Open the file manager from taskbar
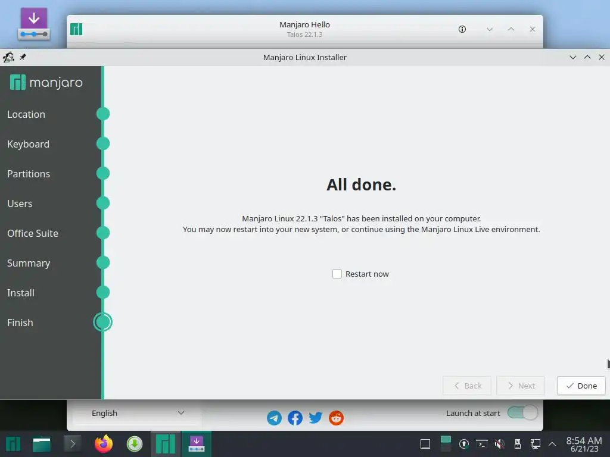 42,444
